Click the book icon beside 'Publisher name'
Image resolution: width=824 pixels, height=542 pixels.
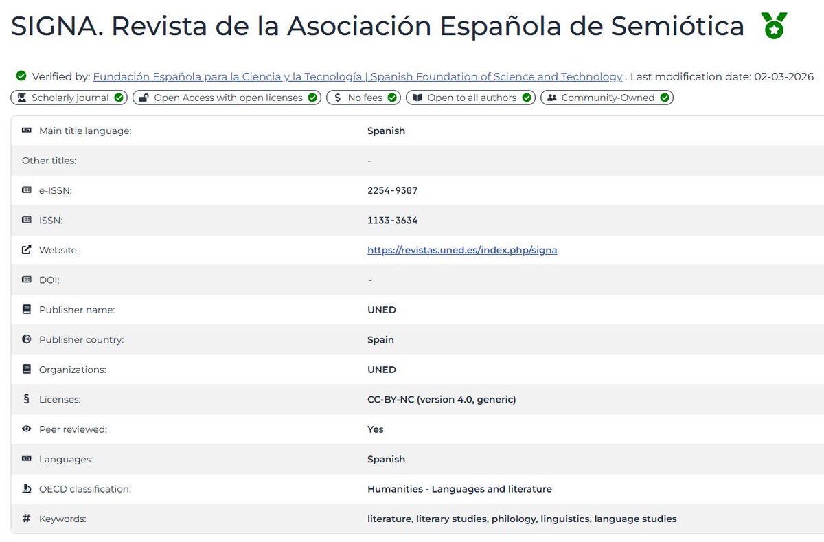pyautogui.click(x=27, y=310)
